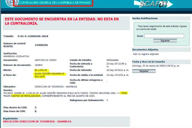Click the ASAMBLEA LEGISLATIVA institution text
The image size is (192, 128).
coord(16,56)
